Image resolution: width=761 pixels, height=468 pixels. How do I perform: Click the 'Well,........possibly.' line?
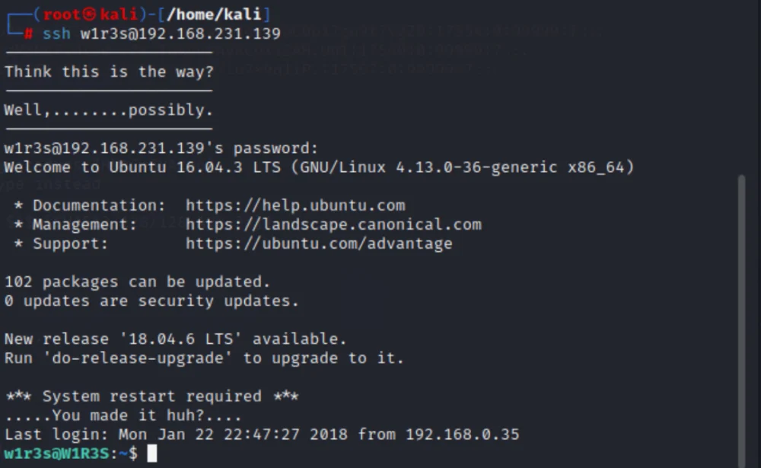(x=109, y=110)
